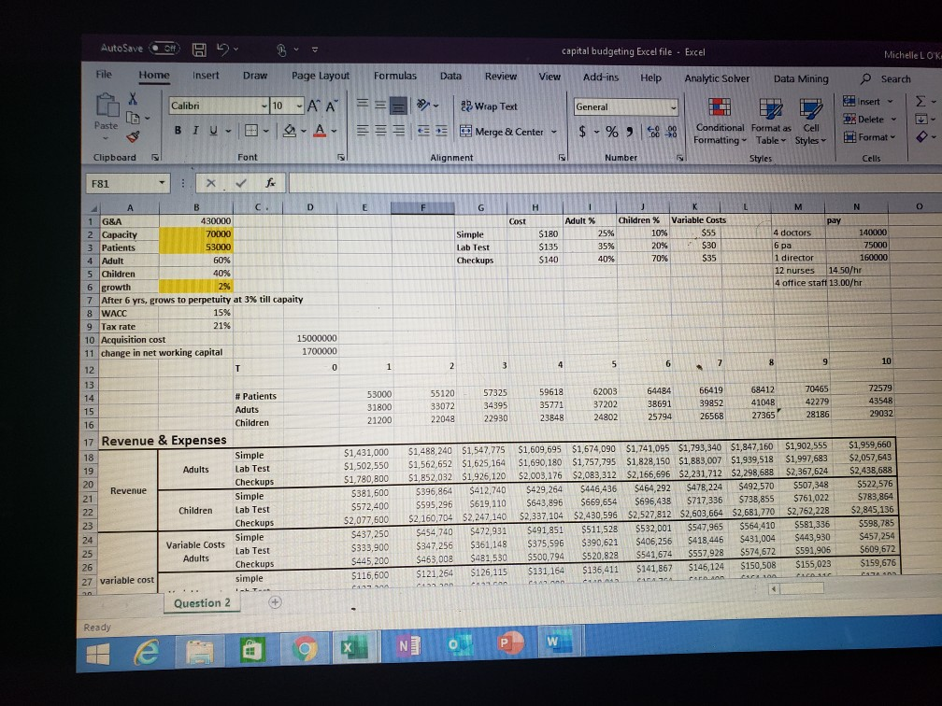
Task: Click the red Font Color icon
Action: 321,131
